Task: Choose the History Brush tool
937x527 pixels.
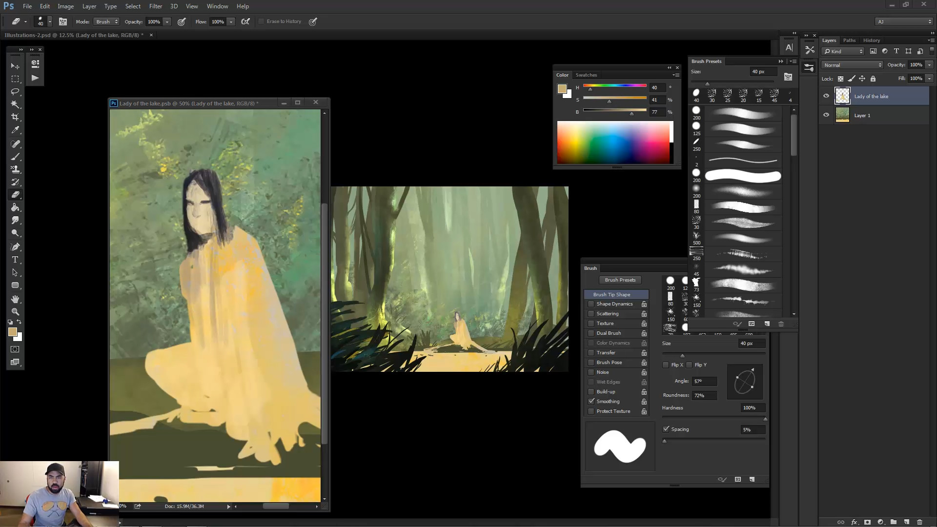Action: coord(15,182)
